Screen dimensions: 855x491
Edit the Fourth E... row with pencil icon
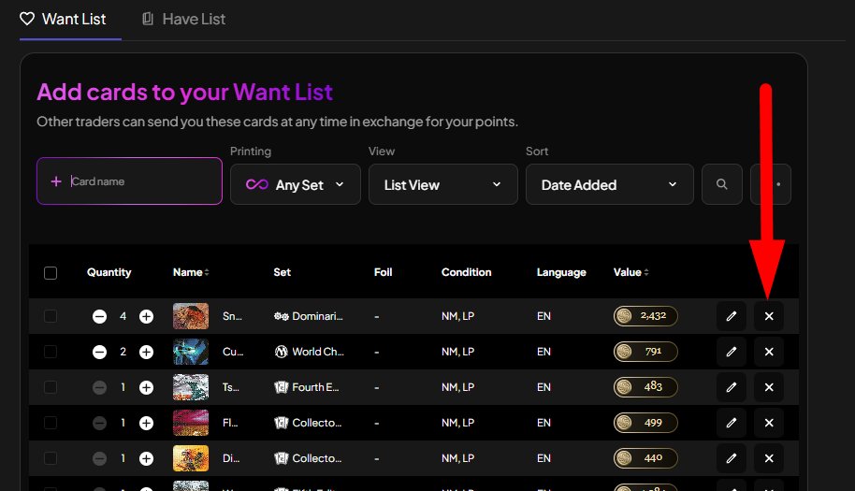pos(732,387)
